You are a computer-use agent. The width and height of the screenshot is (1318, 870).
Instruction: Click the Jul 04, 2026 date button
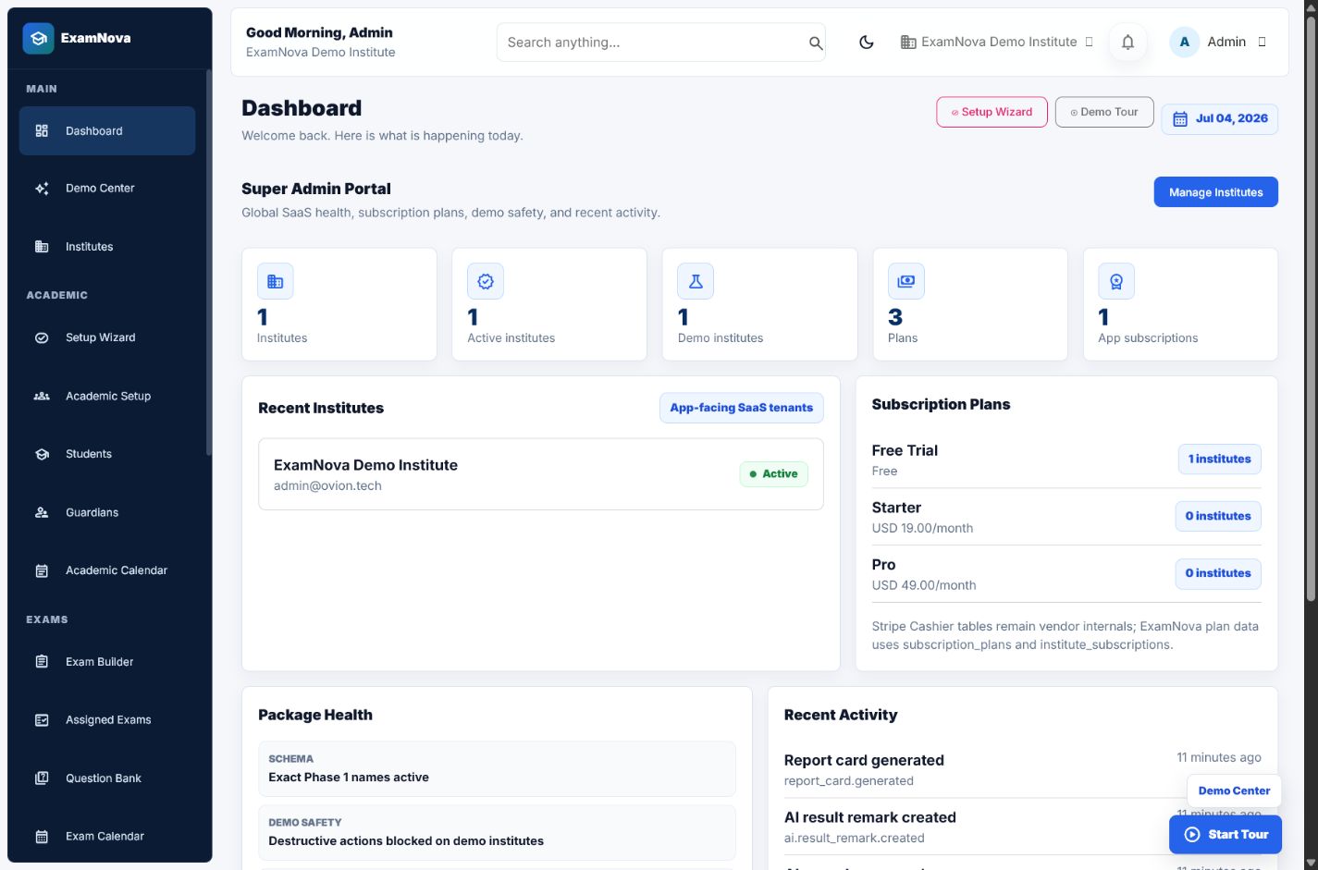tap(1219, 119)
